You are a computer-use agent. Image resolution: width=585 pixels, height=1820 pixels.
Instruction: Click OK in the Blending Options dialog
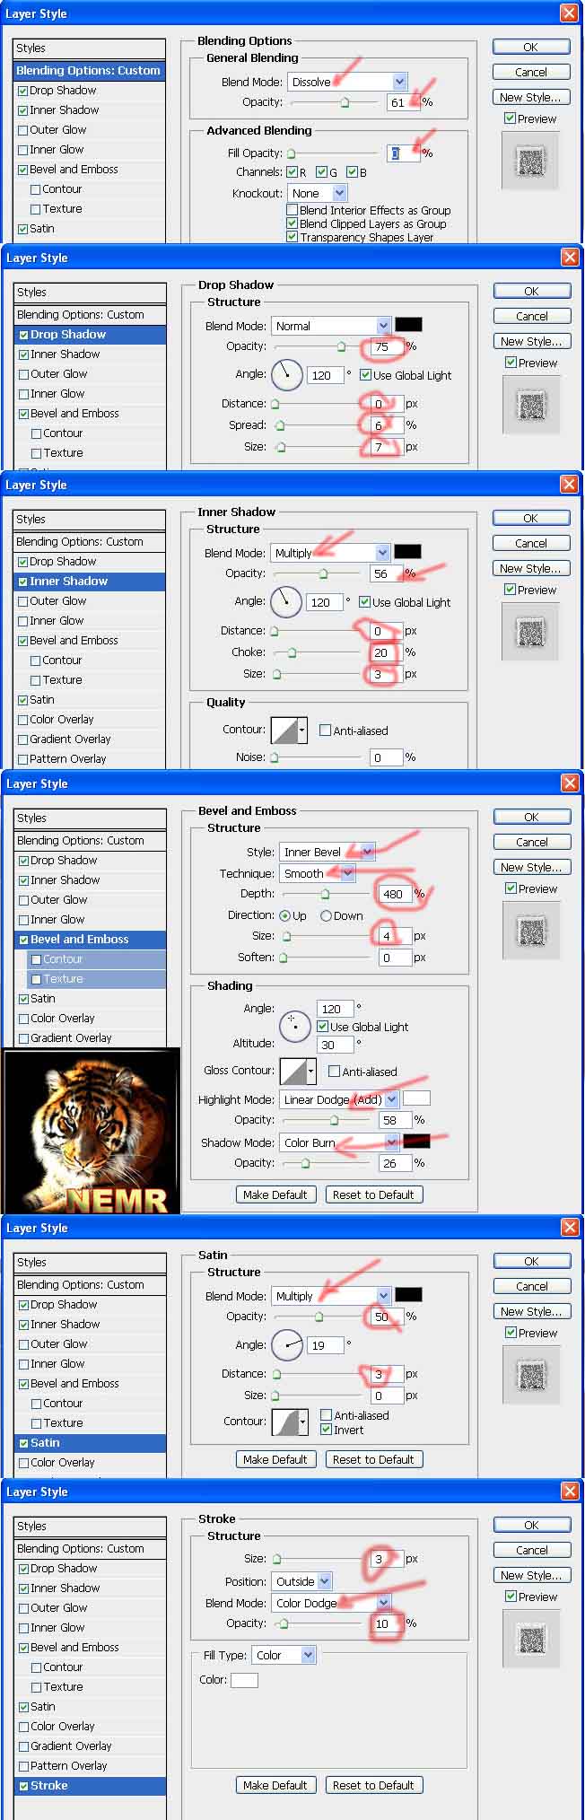[530, 47]
